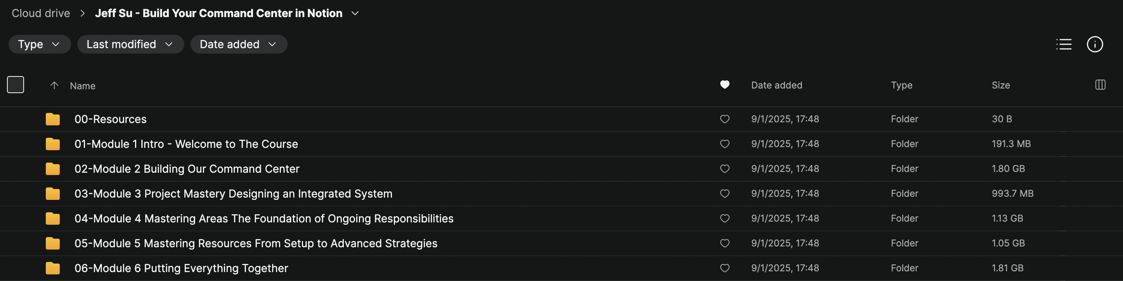Viewport: 1123px width, 281px height.
Task: Expand the current folder breadcrumb chevron
Action: (355, 14)
